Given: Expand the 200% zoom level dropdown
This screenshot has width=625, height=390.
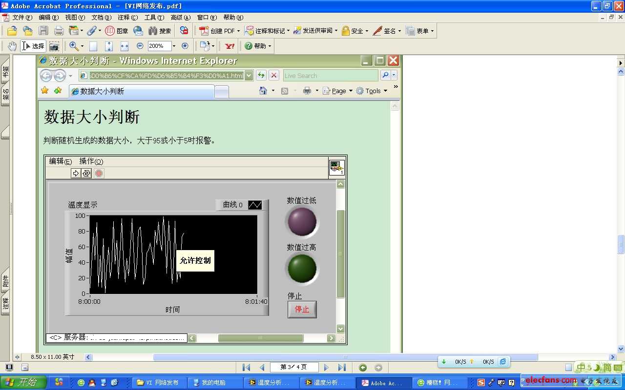Looking at the screenshot, I should click(174, 46).
